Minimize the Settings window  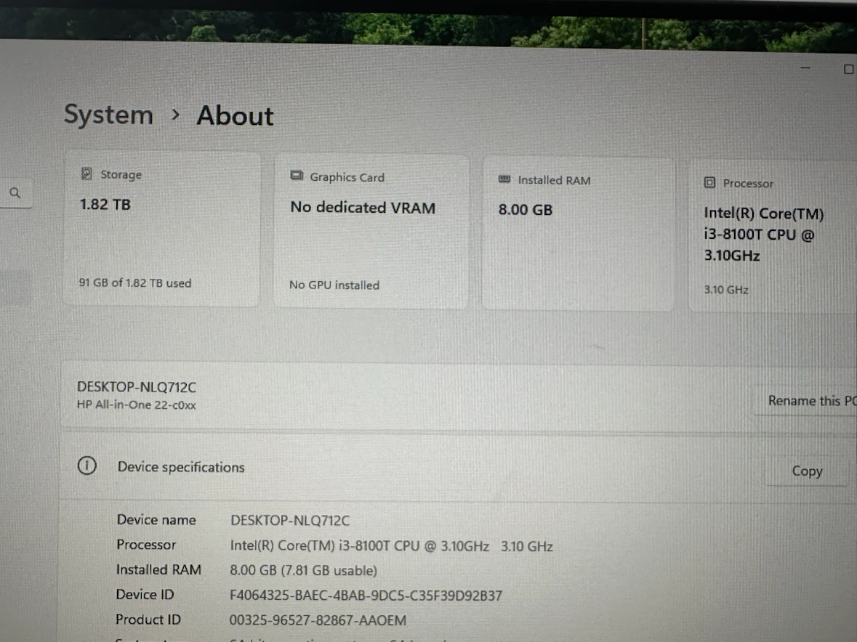pyautogui.click(x=805, y=68)
